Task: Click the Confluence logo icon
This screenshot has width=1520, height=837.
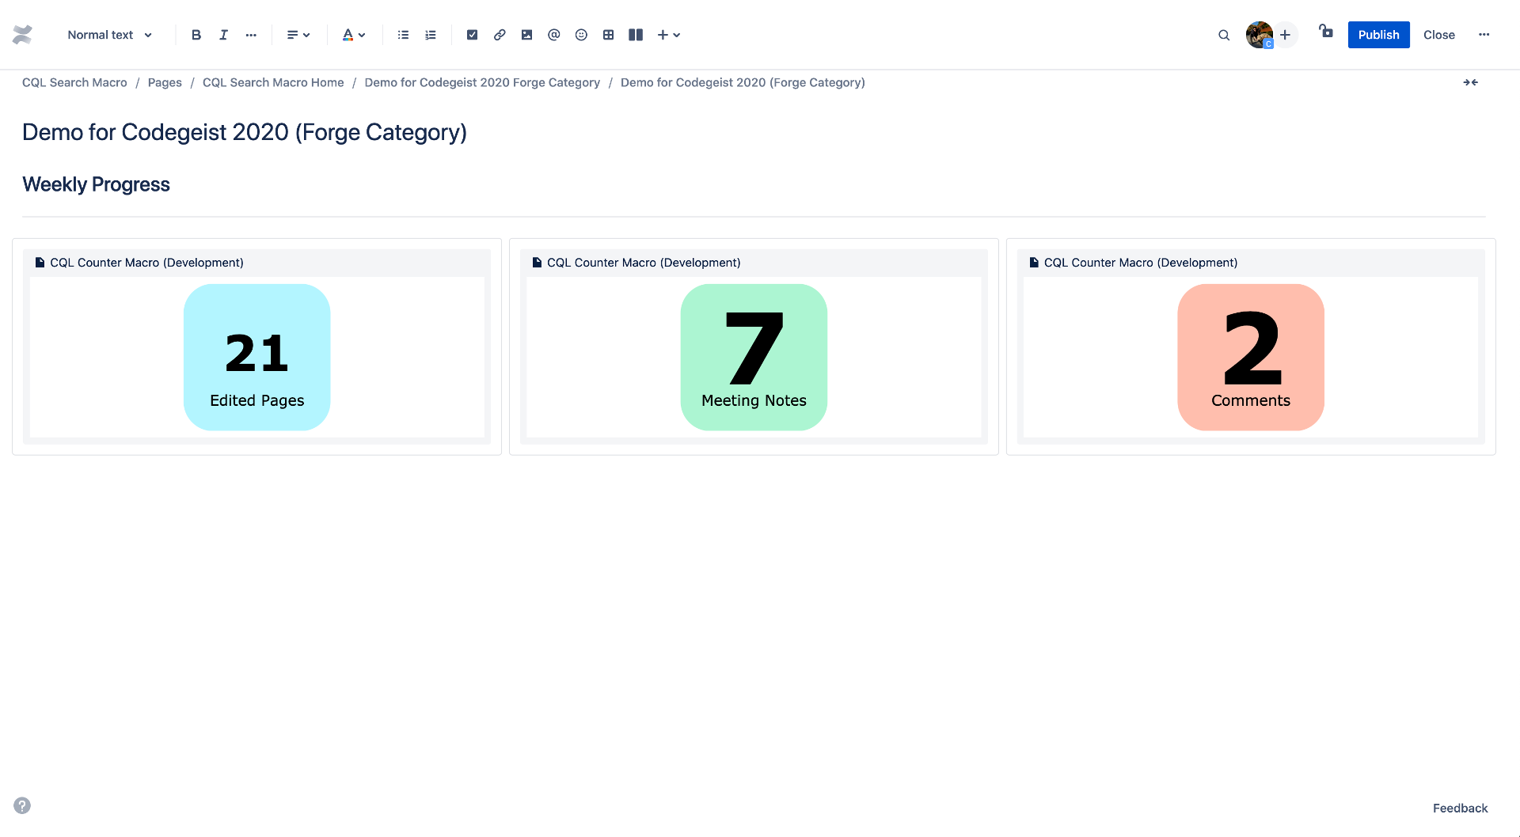Action: [x=22, y=35]
